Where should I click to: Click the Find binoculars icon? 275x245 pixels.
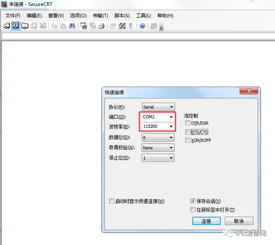pyautogui.click(x=72, y=26)
